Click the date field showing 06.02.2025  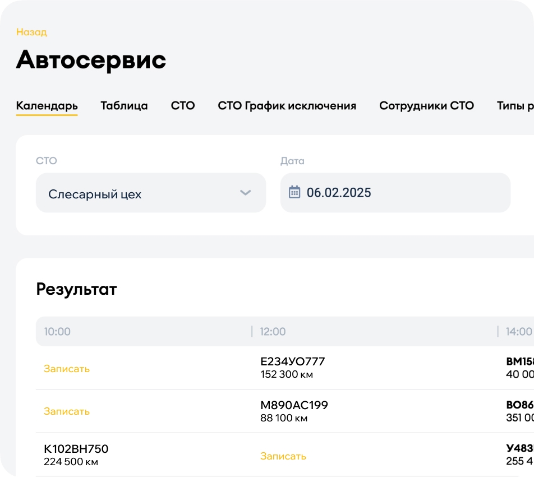click(x=395, y=193)
